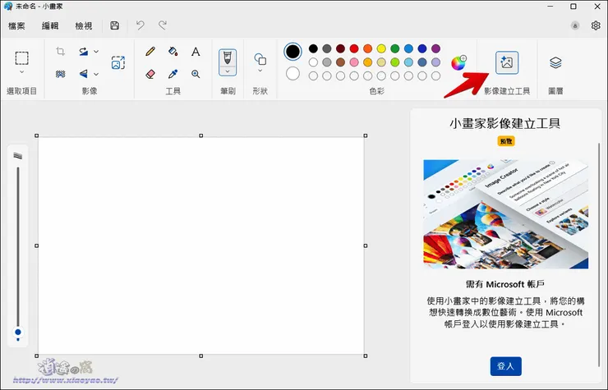Open the rotate options dropdown arrow
Viewport: 608px width, 390px height.
96,51
